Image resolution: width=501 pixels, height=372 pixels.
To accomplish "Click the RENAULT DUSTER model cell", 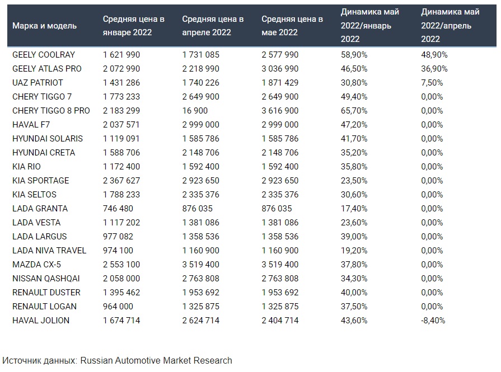I will coord(46,293).
